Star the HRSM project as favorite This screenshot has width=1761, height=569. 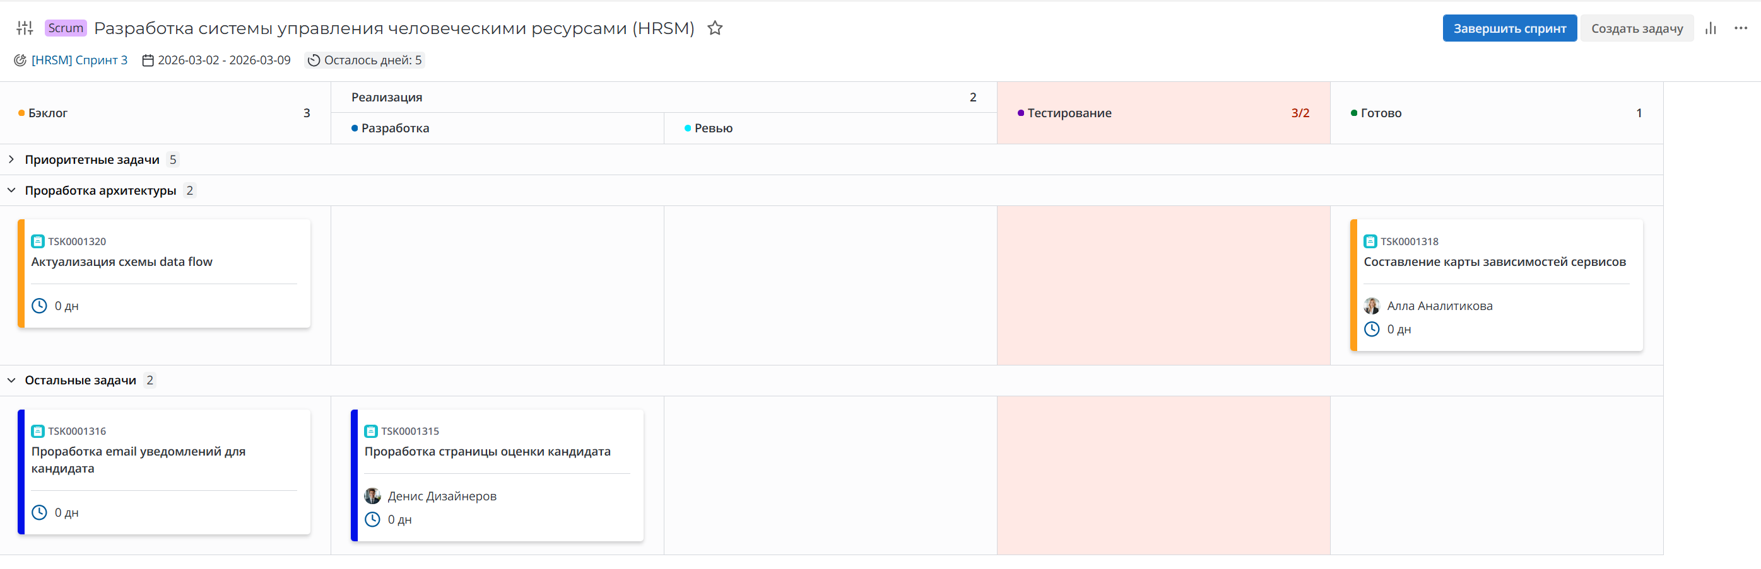click(714, 28)
